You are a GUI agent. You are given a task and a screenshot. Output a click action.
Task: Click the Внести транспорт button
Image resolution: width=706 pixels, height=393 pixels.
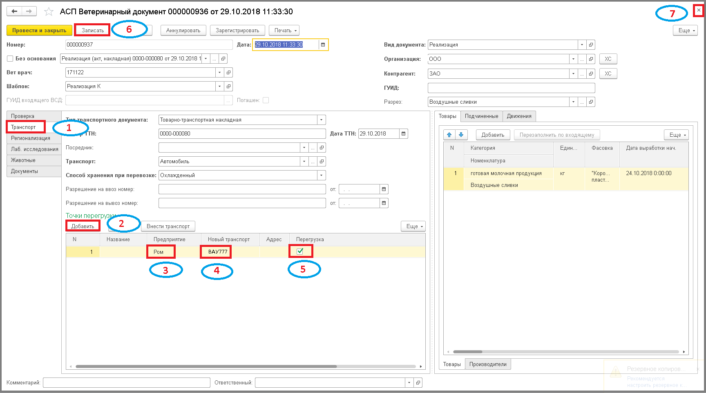click(x=168, y=226)
